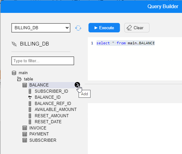Click the BILLING_DB connection plug icon
This screenshot has width=182, height=154.
14,44
